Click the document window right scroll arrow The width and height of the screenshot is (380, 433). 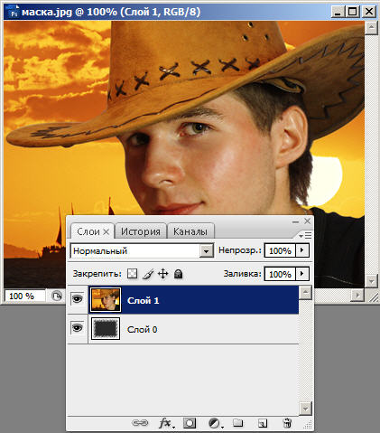357,296
